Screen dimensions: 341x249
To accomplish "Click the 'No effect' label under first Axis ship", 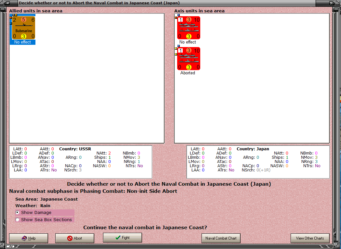I will coord(188,42).
